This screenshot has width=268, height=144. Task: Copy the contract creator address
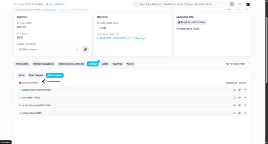point(128,38)
